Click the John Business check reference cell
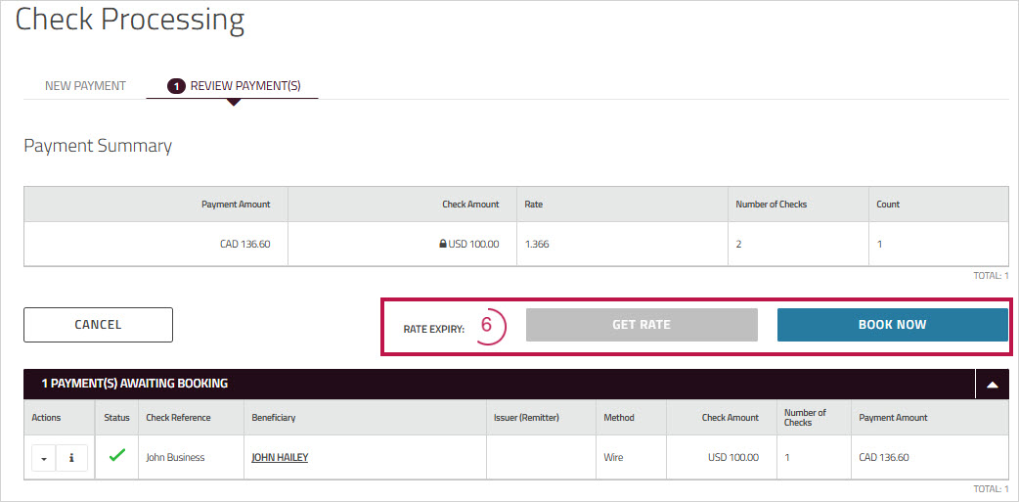1019x502 pixels. [x=175, y=457]
